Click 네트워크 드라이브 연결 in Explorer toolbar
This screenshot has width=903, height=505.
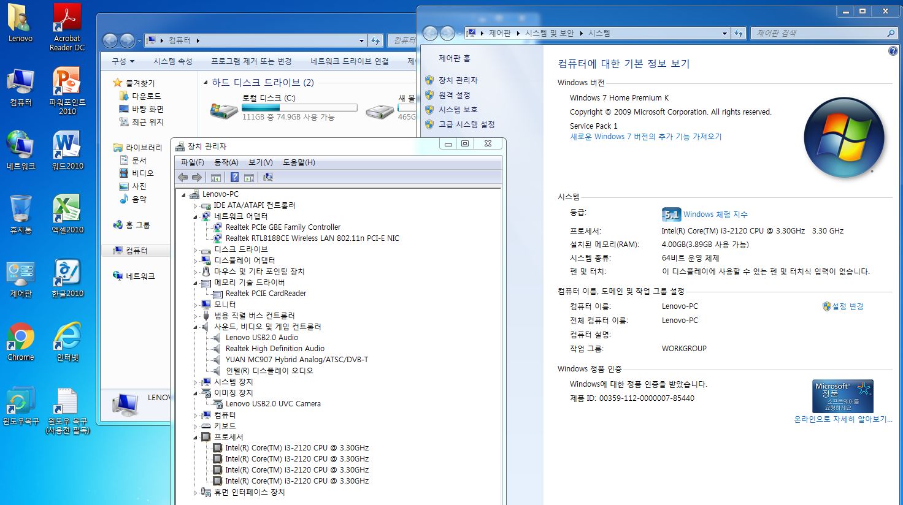[x=350, y=61]
